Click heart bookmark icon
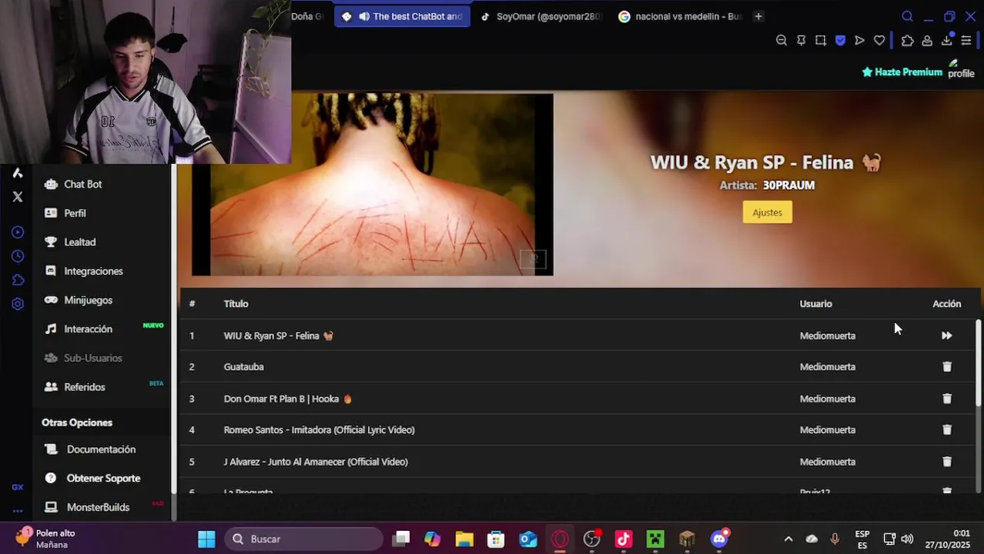 click(x=879, y=41)
